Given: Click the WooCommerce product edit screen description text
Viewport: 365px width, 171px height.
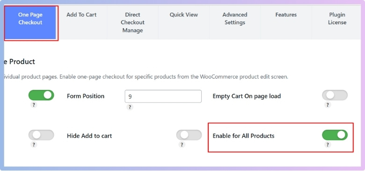Looking at the screenshot, I should click(146, 77).
